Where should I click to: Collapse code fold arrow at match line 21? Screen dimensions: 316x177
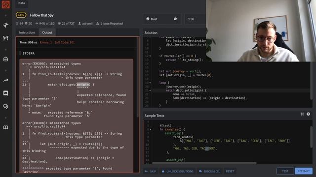point(150,90)
